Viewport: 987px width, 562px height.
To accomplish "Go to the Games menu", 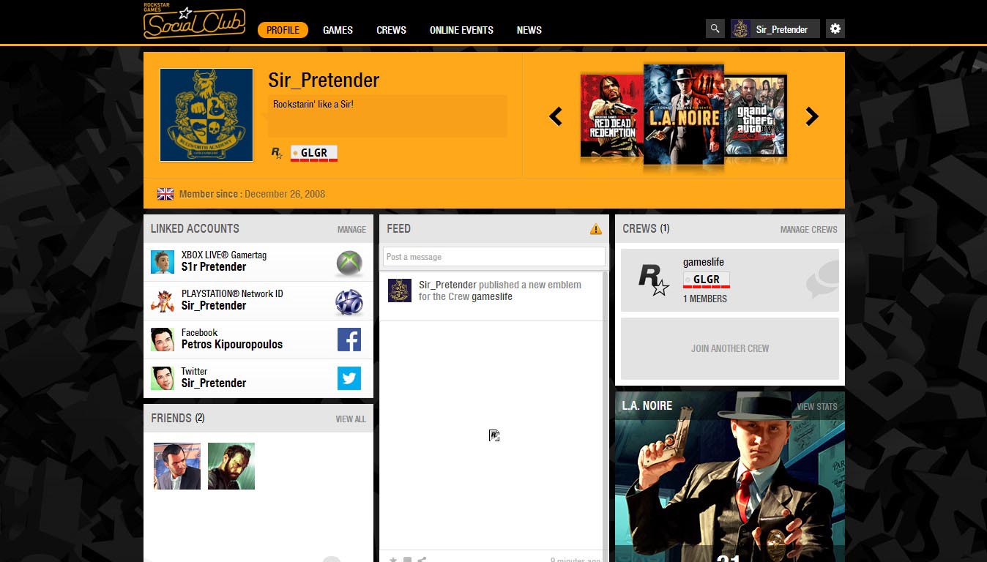I will [338, 30].
